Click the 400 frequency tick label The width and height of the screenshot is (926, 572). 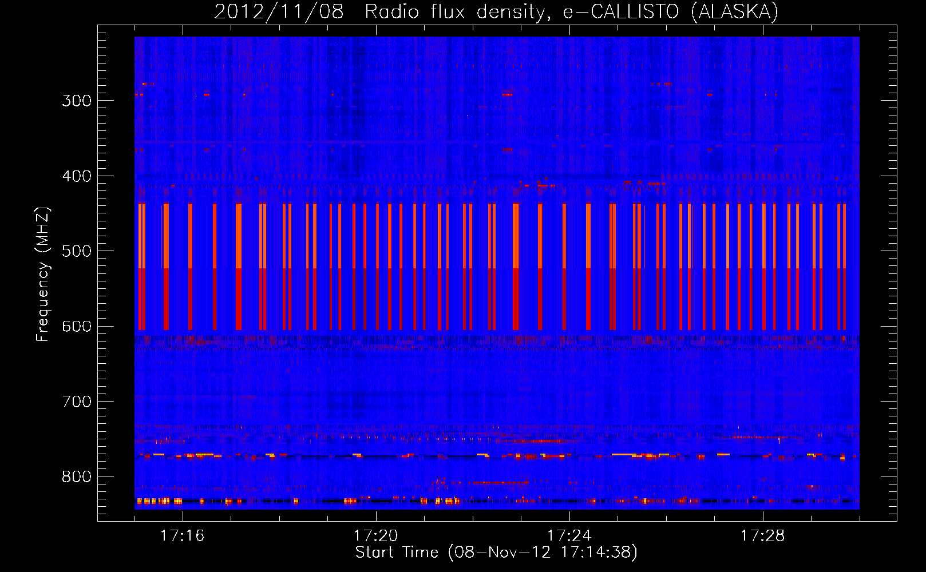[x=77, y=176]
